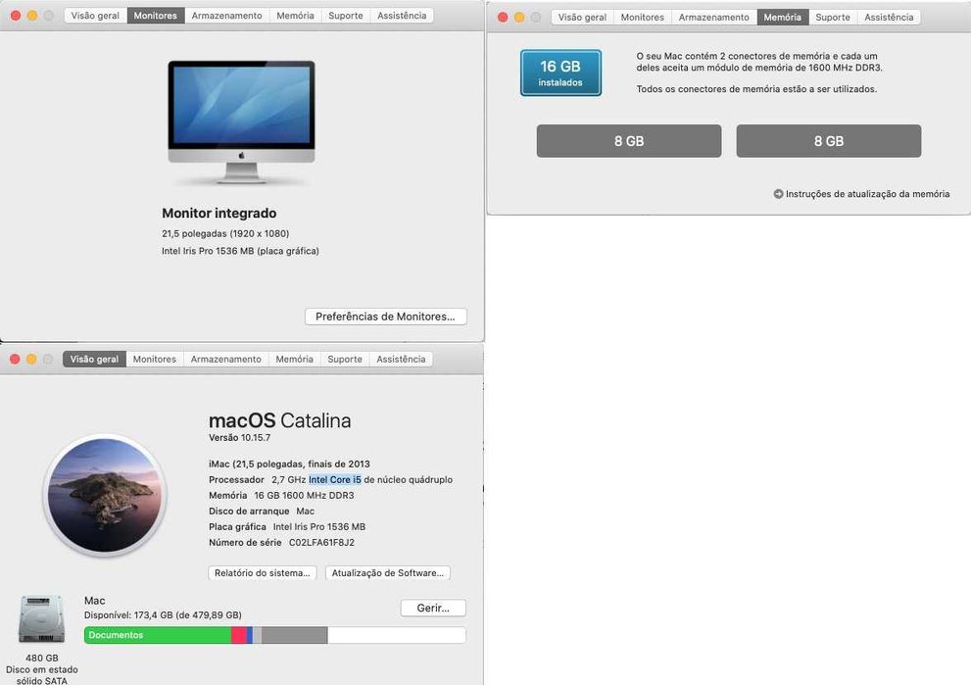Click 21,5 polegadas (1920 x 1080) text
This screenshot has height=685, width=971.
pyautogui.click(x=225, y=233)
